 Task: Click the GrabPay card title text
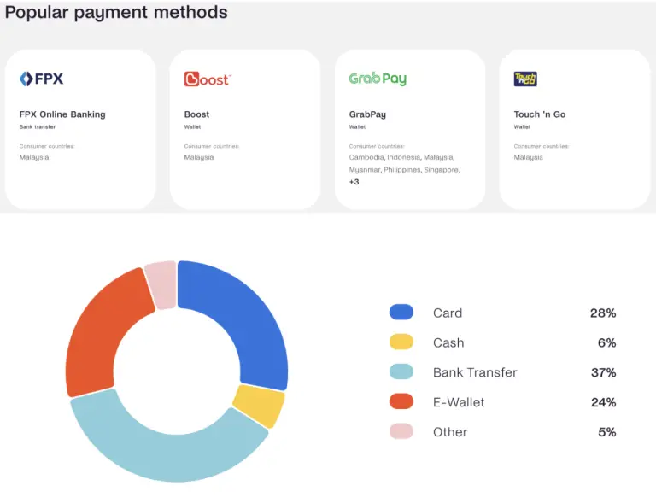pyautogui.click(x=368, y=114)
